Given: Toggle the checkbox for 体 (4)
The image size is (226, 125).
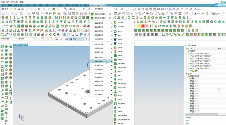Looking at the screenshot, I should coord(191,88).
